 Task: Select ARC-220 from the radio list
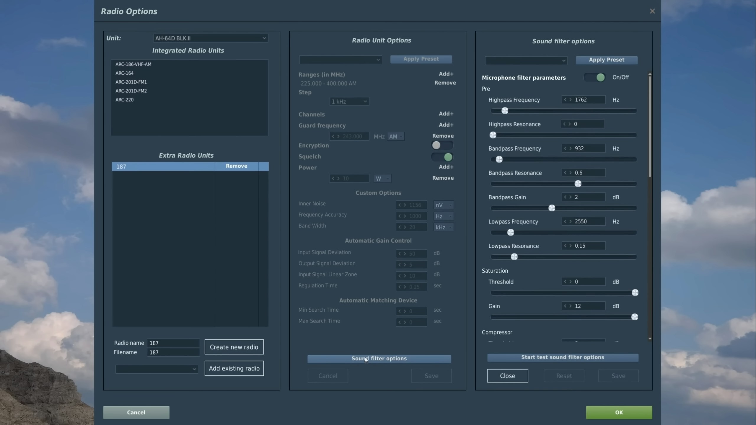click(124, 100)
